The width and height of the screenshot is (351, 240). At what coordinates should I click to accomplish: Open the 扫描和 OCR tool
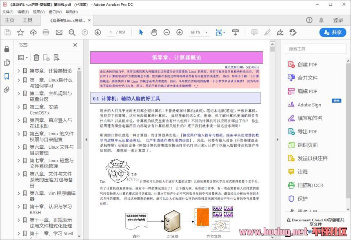point(306,185)
